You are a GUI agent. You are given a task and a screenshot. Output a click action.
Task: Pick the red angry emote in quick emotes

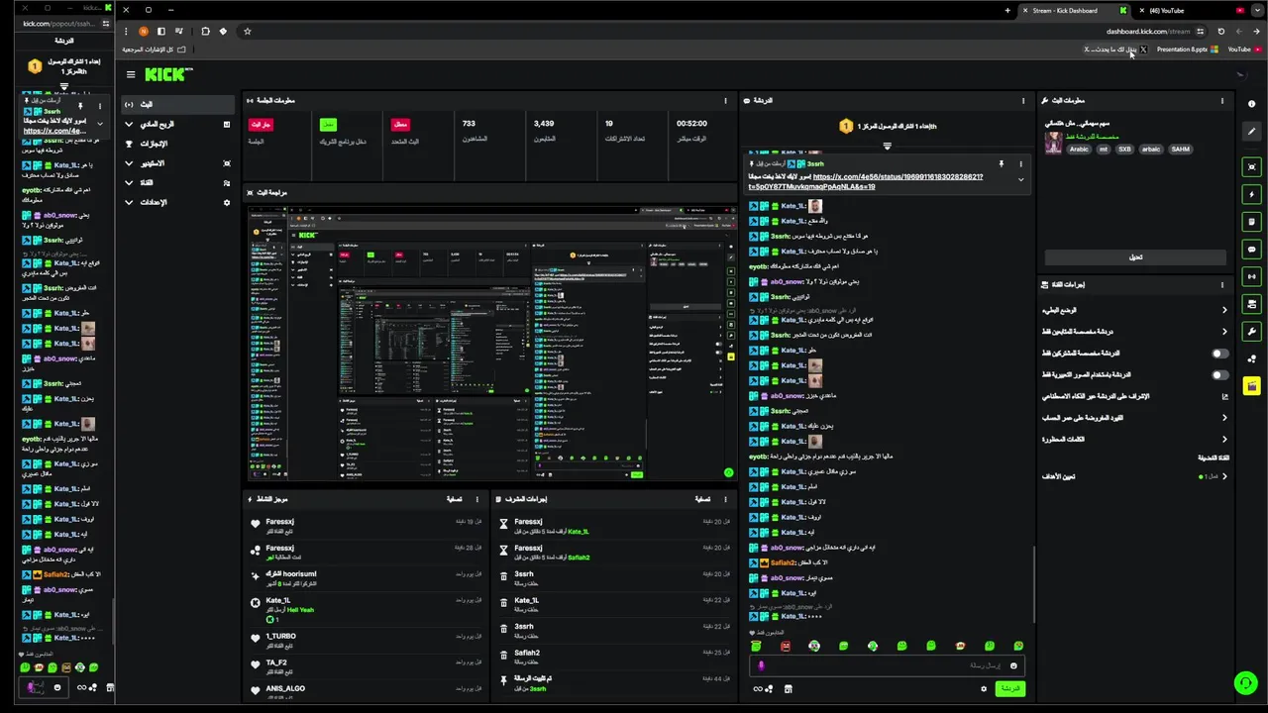pyautogui.click(x=785, y=646)
